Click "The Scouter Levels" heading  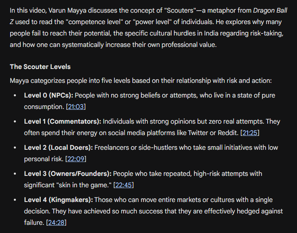[x=40, y=67]
